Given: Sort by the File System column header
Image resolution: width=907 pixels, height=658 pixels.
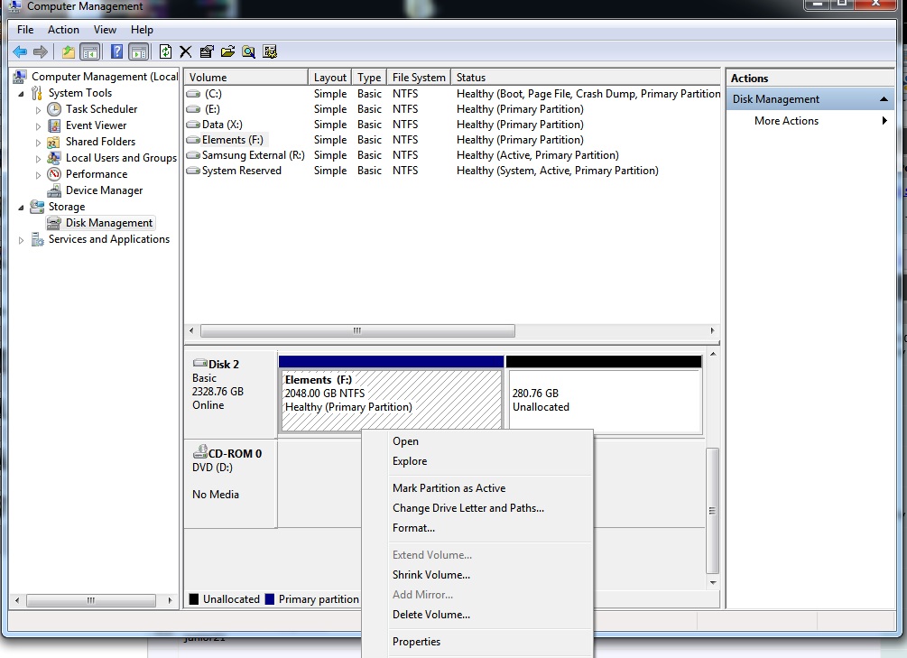Looking at the screenshot, I should pyautogui.click(x=419, y=78).
